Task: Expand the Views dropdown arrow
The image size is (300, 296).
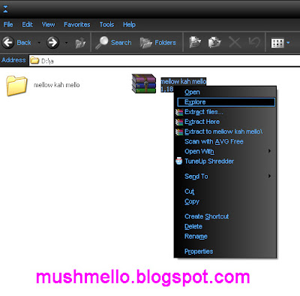Action: point(288,43)
